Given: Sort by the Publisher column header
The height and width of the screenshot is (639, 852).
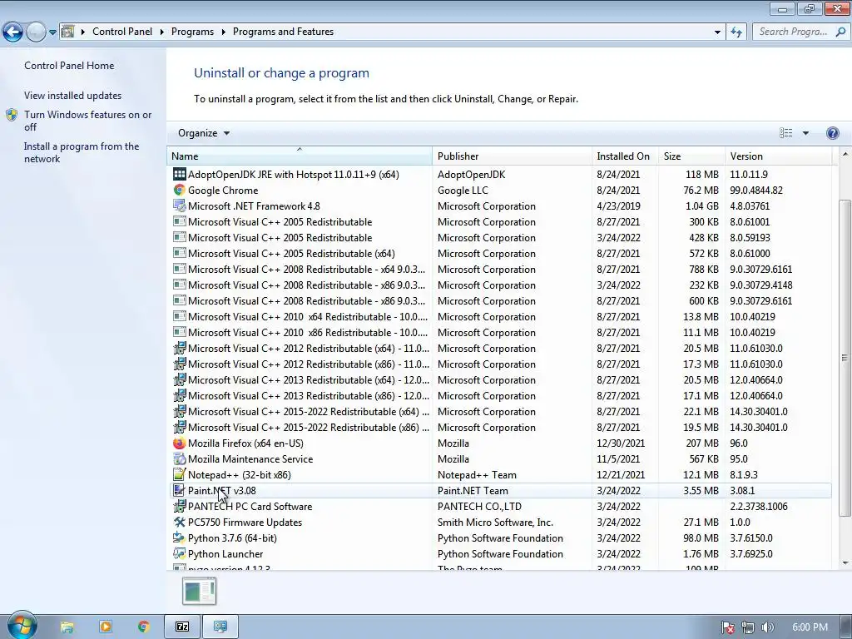Looking at the screenshot, I should click(x=512, y=156).
